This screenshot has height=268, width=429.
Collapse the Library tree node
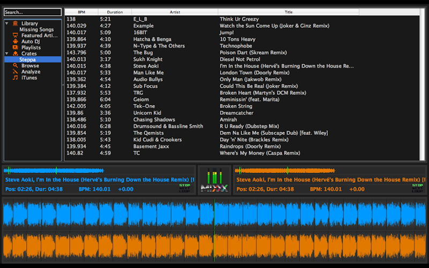(x=7, y=24)
